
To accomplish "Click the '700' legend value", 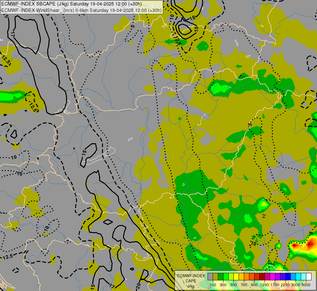I will tap(244, 285).
